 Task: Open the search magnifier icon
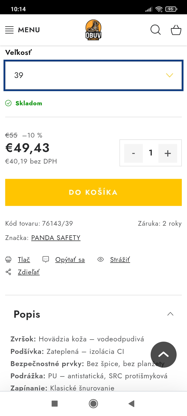[156, 30]
